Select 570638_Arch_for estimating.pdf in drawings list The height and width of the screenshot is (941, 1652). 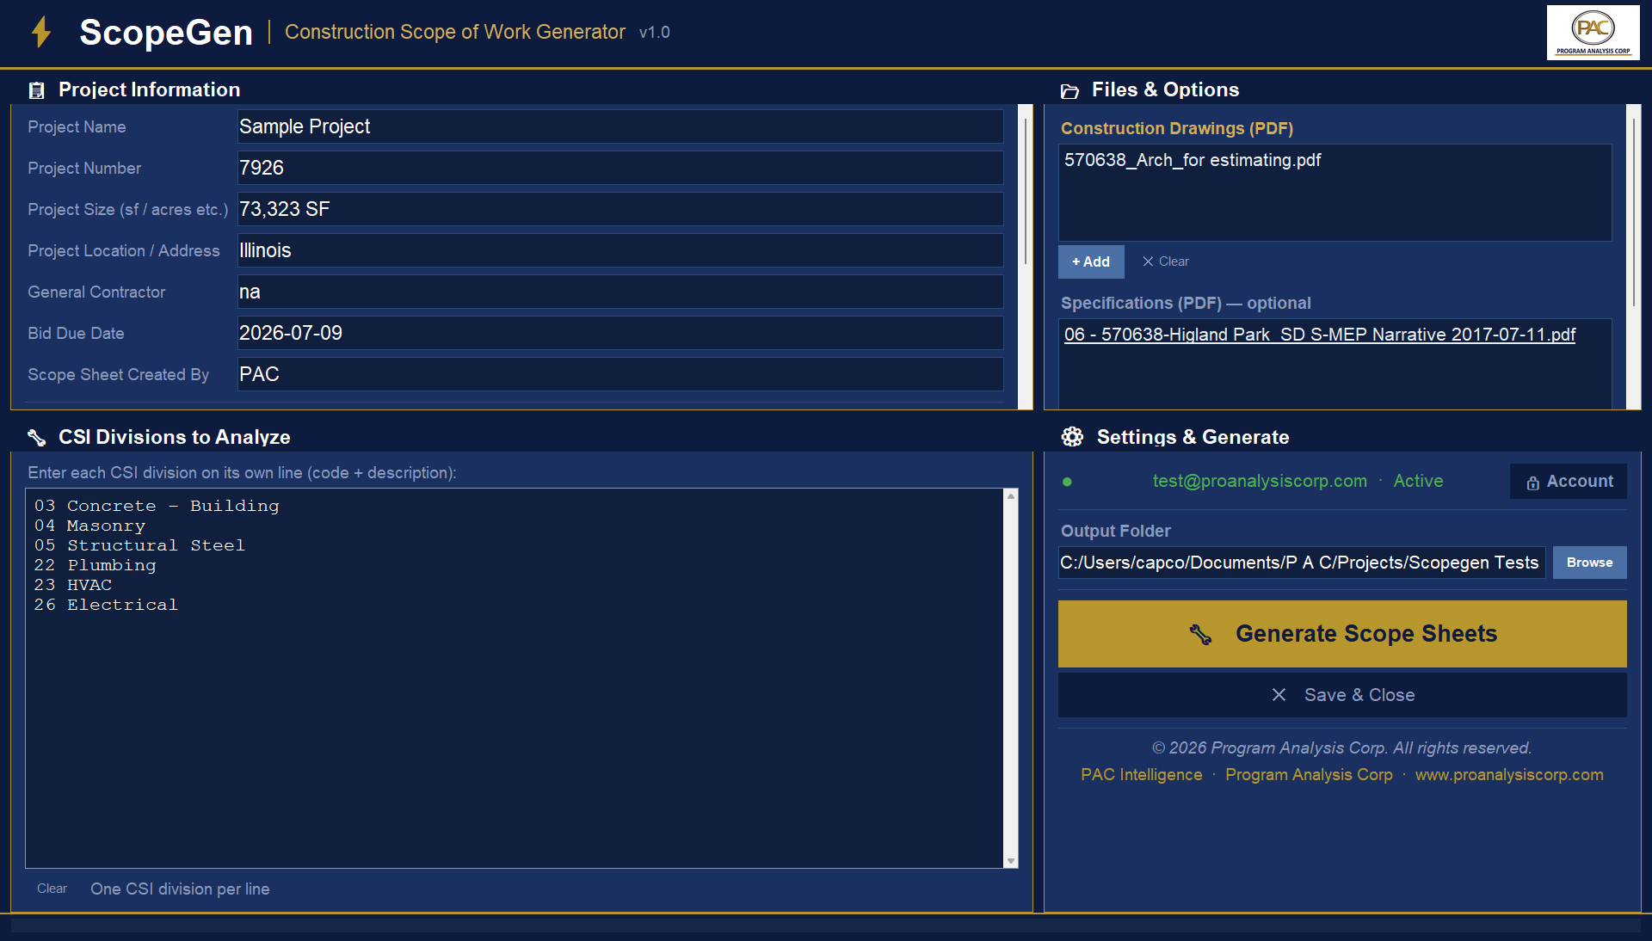click(x=1192, y=160)
